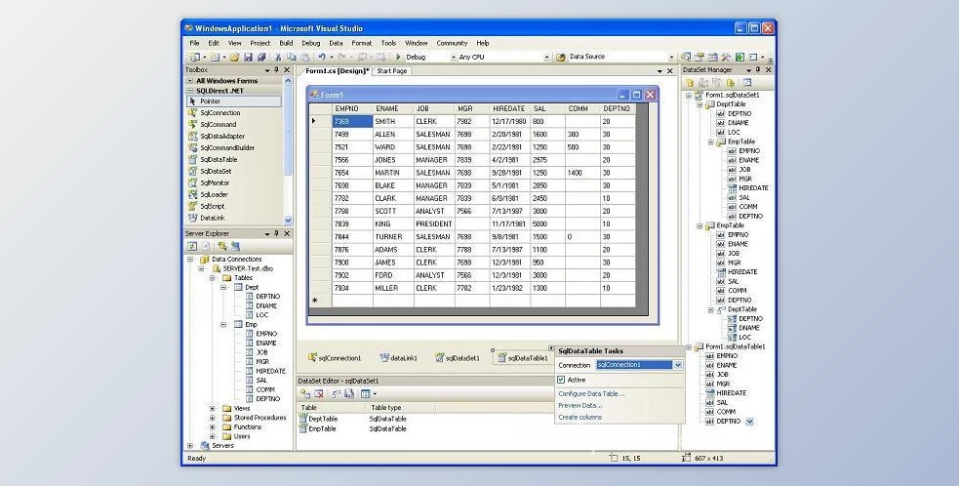Select dataLink1 component in the tray
Screen dimensions: 959x486
tap(398, 358)
